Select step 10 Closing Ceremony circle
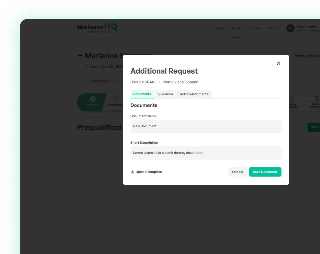The height and width of the screenshot is (254, 320). click(316, 99)
